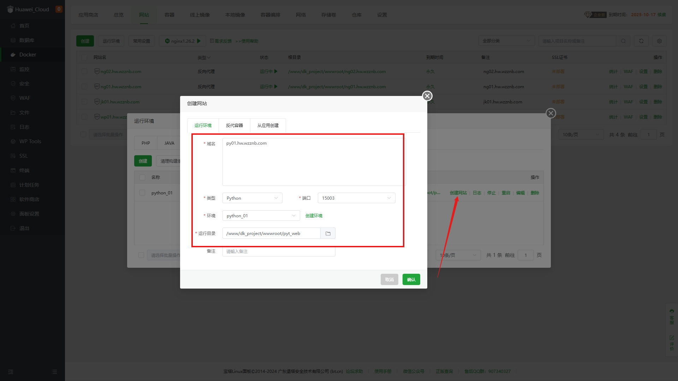The width and height of the screenshot is (678, 381).
Task: Switch to the 反代容器 tab
Action: click(235, 125)
